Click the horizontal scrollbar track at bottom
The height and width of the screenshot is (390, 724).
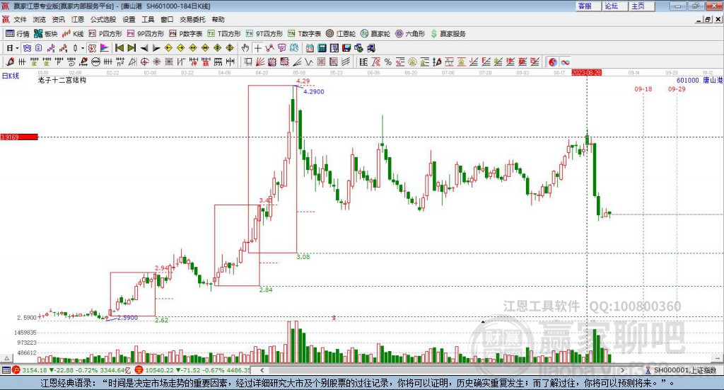tap(443, 370)
